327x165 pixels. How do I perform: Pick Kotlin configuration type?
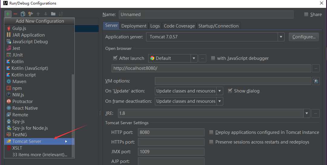pyautogui.click(x=39, y=62)
